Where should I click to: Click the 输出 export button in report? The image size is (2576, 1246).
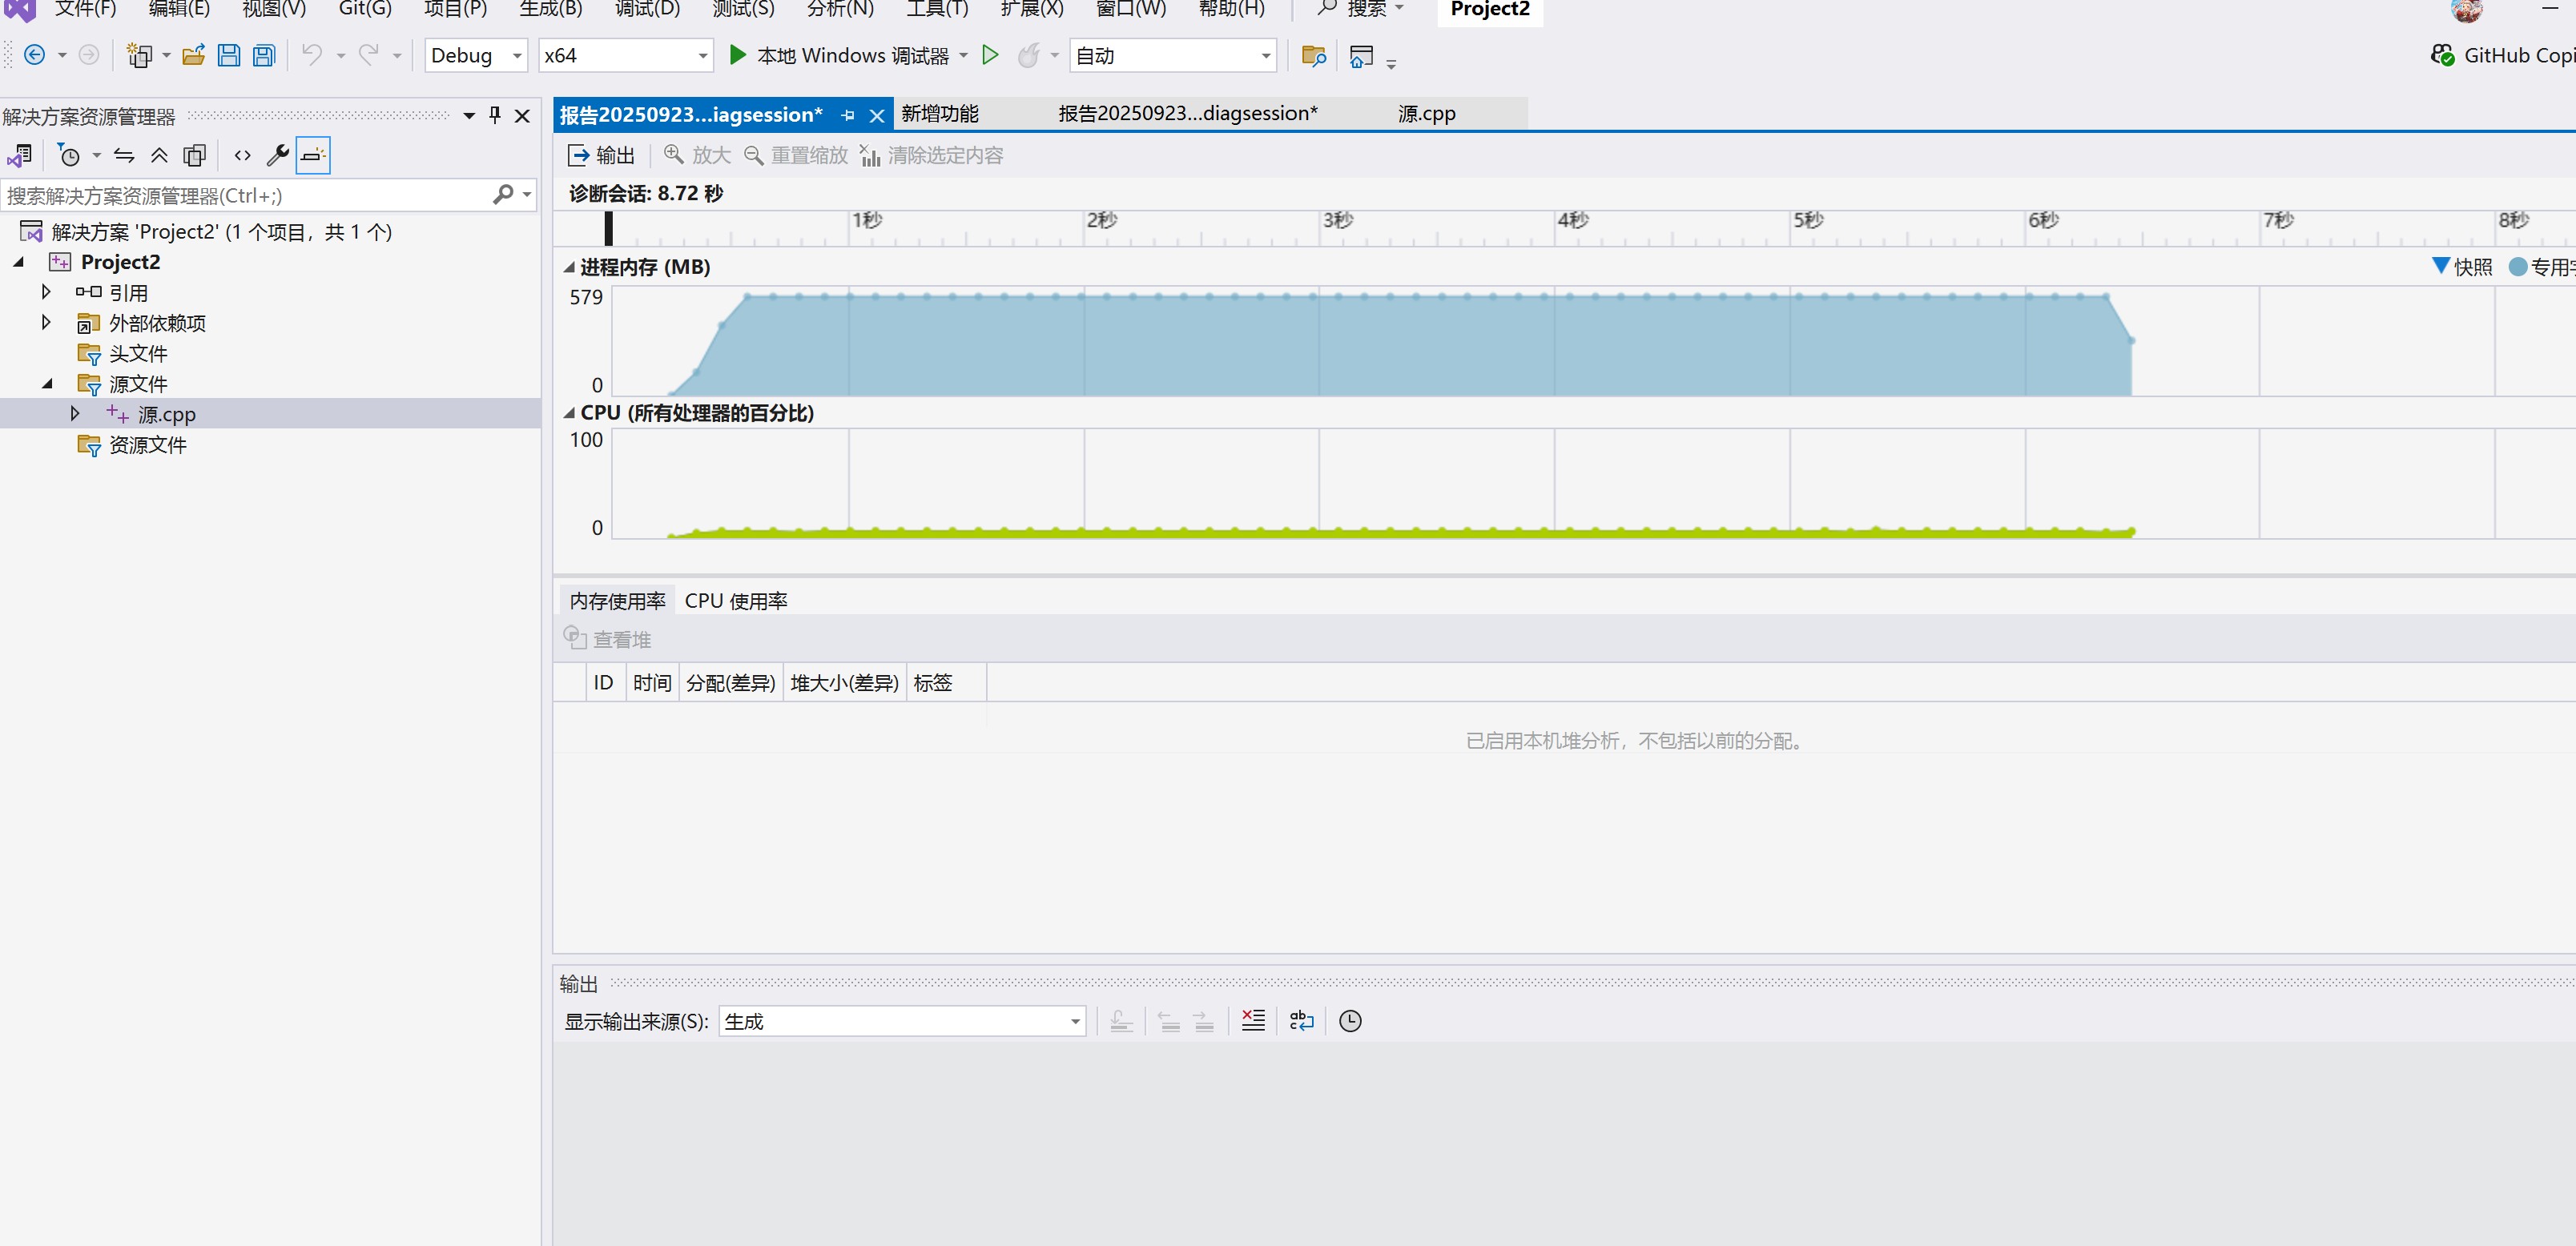[x=602, y=155]
